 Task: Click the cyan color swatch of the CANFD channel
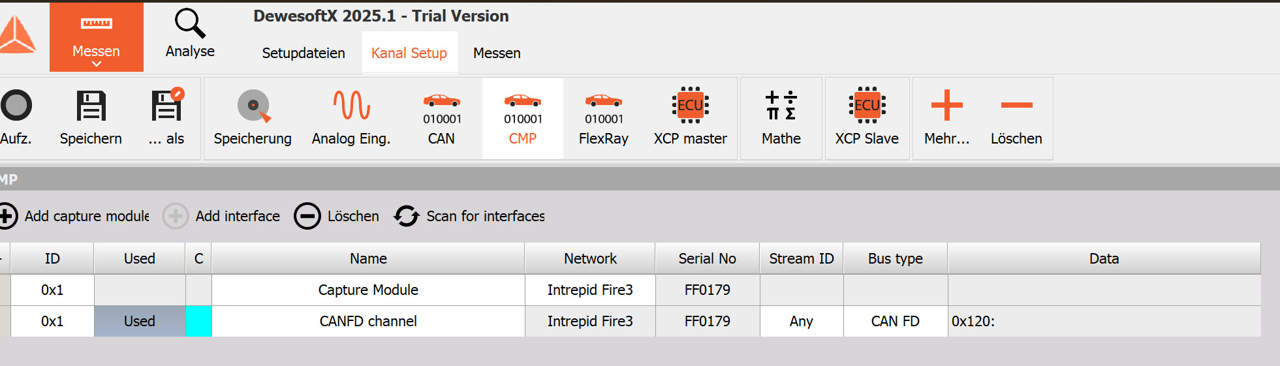[x=198, y=321]
